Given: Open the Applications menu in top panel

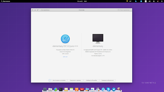Looking at the screenshot, I should (x=6, y=1).
